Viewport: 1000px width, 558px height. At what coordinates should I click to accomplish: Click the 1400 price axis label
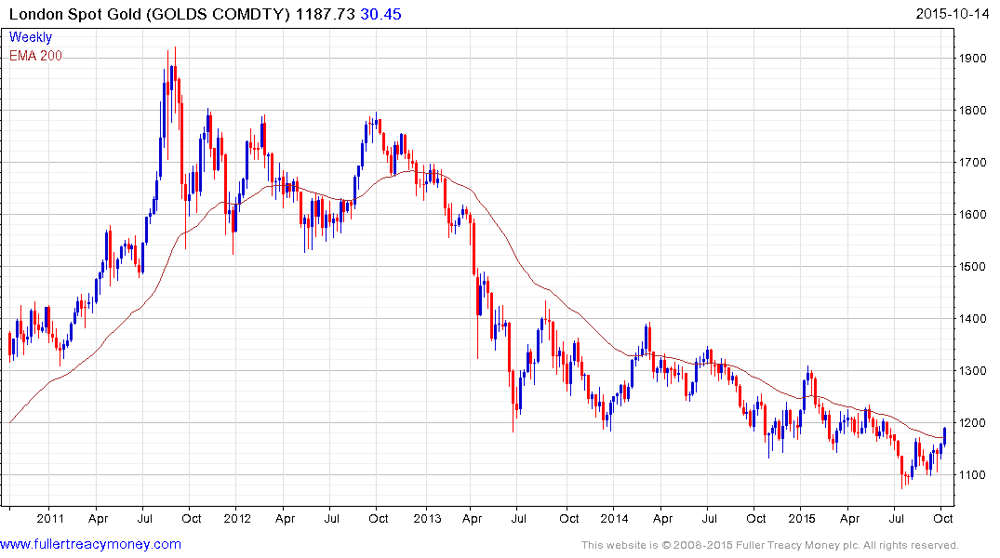click(973, 319)
